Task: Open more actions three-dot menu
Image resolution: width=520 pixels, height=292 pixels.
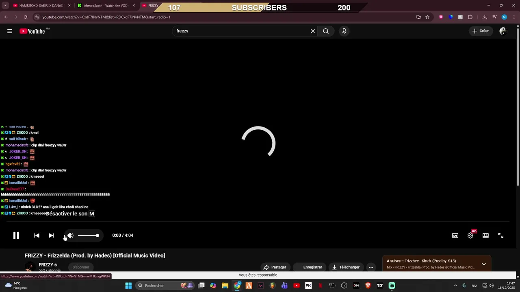Action: (371, 267)
